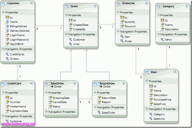Select the DayOfBirth property text
Screen dimensions: 192x128
[17, 44]
